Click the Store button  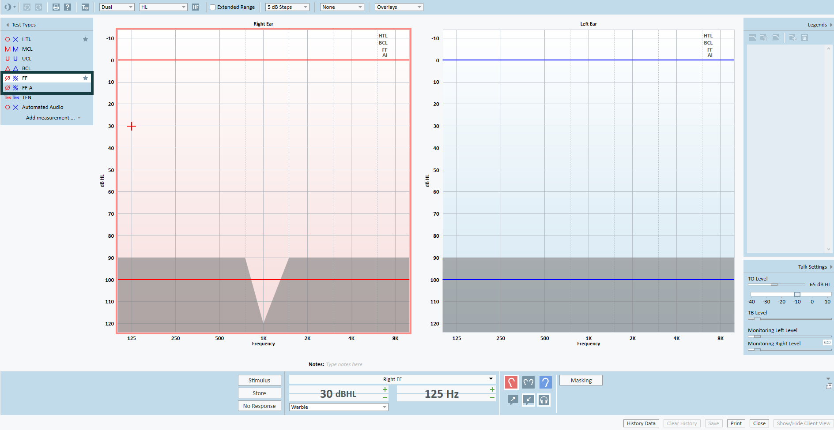[x=259, y=393]
